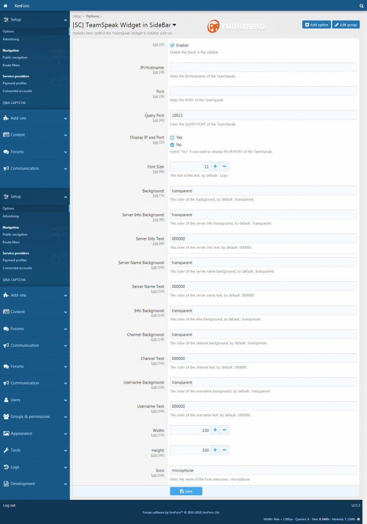Click the Server Info Text color field

click(263, 239)
